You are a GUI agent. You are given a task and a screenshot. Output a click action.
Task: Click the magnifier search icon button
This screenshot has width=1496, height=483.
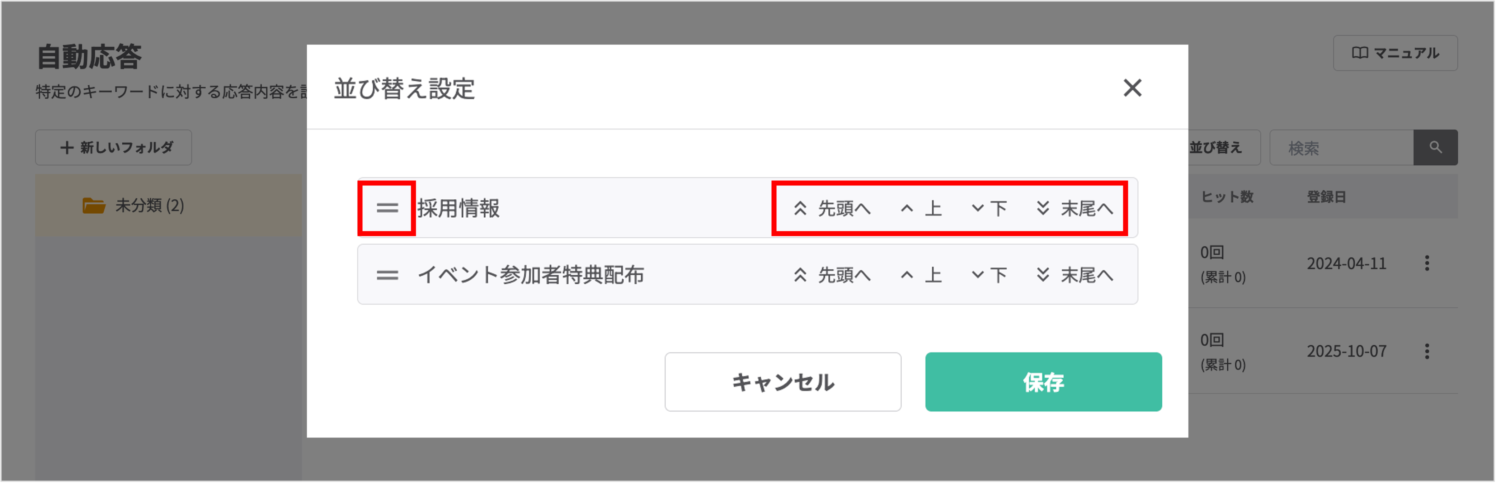1435,147
